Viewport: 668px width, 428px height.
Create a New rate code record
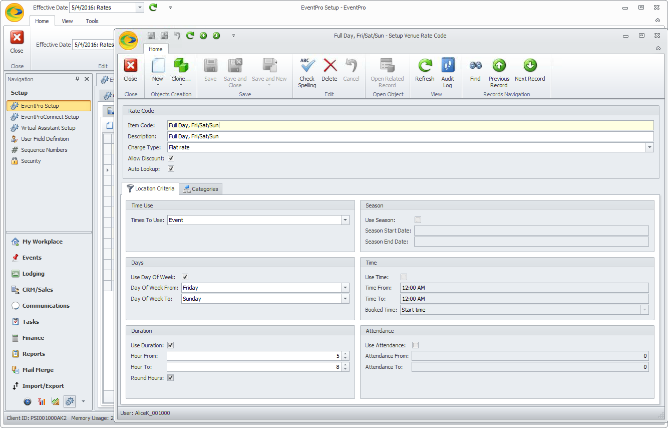(158, 69)
